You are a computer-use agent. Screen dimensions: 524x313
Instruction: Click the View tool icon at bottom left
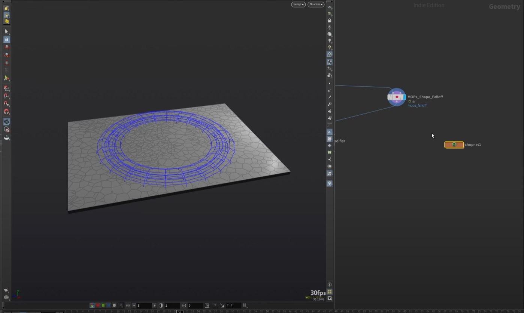(6, 290)
